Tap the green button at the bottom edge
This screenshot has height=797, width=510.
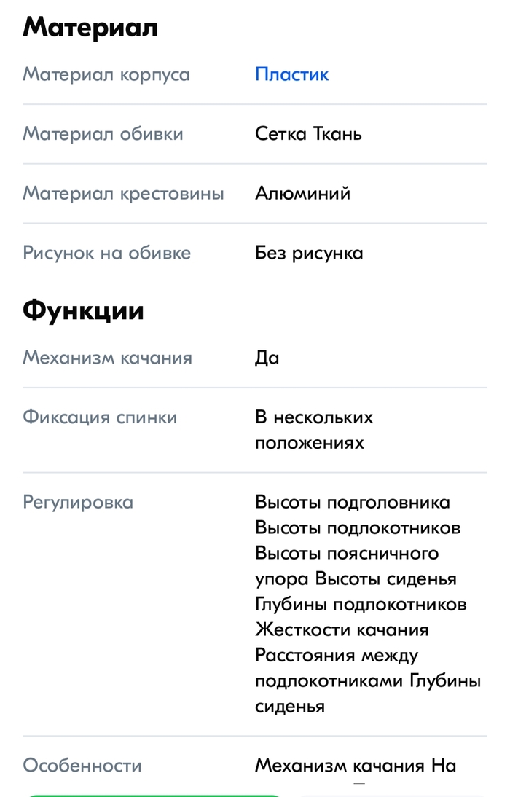(153, 793)
